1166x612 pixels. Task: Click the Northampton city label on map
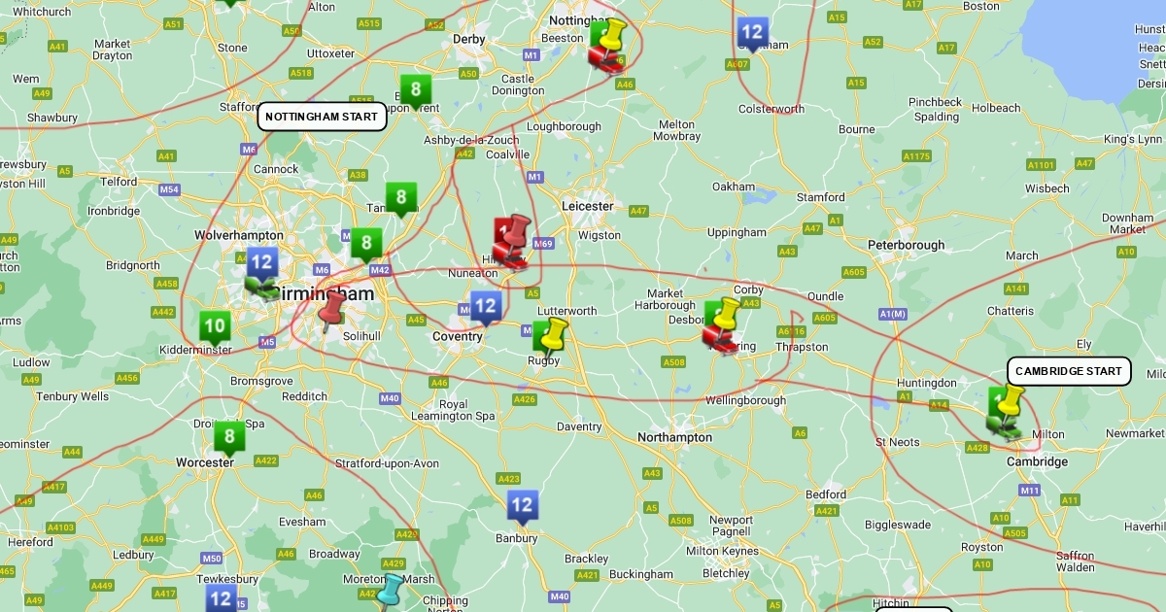(x=674, y=437)
